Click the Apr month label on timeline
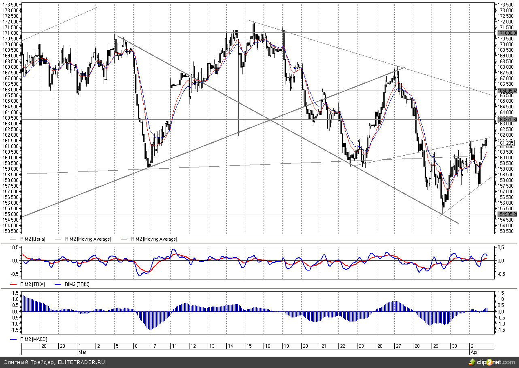The image size is (519, 368). coord(474,352)
